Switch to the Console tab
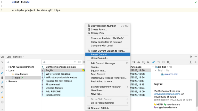This screenshot has width=198, height=111. click(17, 57)
